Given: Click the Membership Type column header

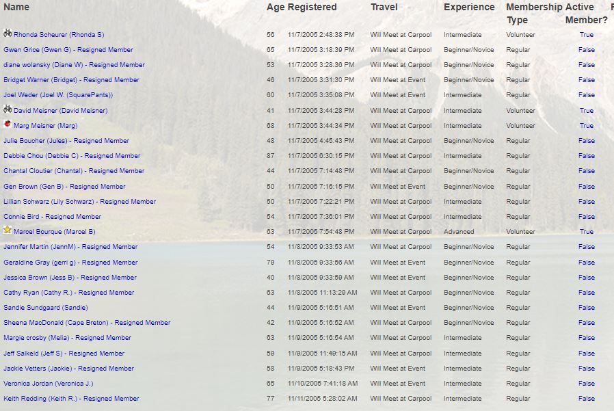Looking at the screenshot, I should pos(533,13).
